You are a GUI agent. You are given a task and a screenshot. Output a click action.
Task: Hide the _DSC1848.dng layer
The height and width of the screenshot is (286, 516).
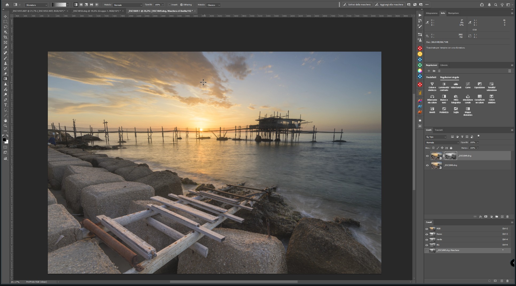point(427,165)
